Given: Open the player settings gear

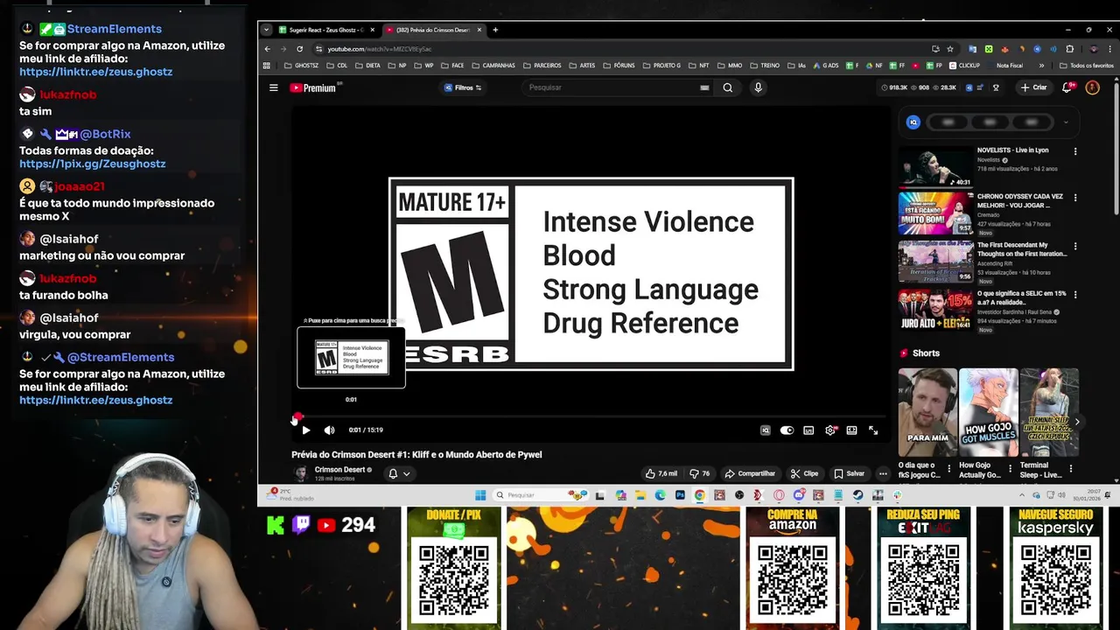Looking at the screenshot, I should point(830,430).
